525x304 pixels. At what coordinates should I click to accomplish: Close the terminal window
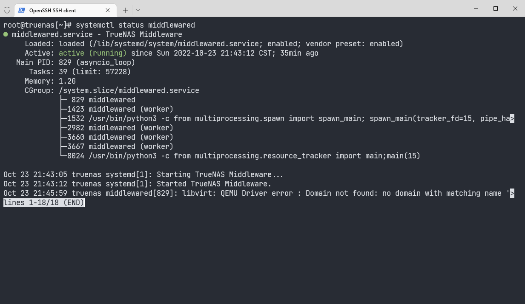point(515,8)
